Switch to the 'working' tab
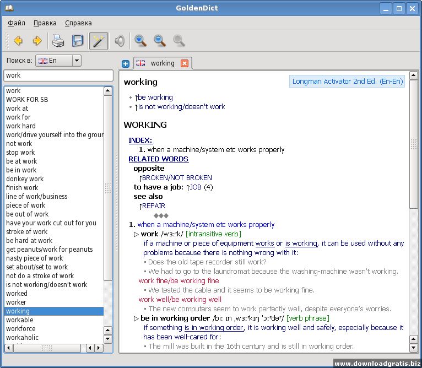 click(163, 63)
